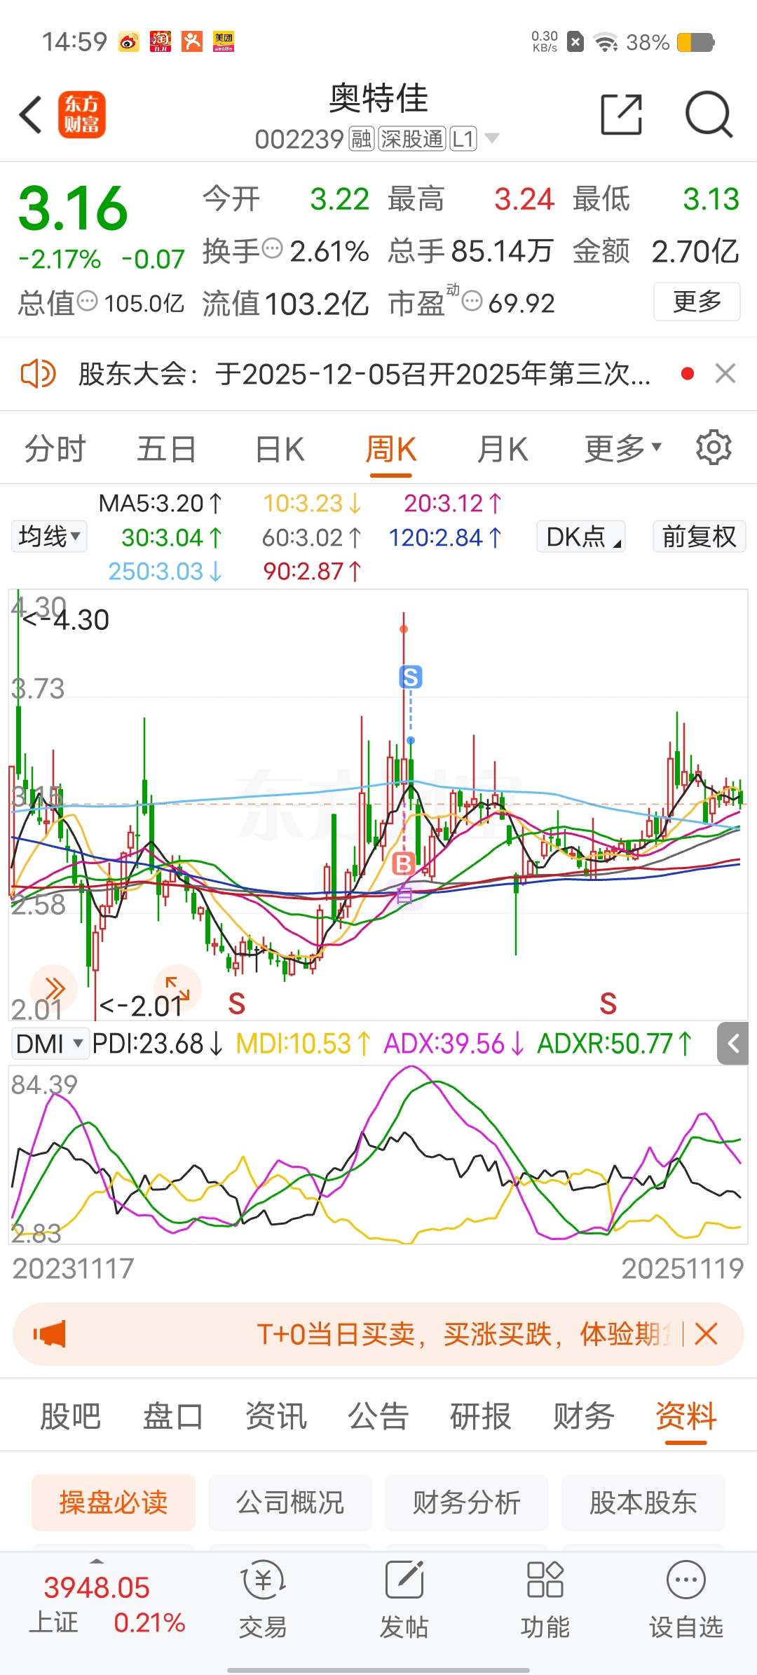This screenshot has height=1675, width=757.
Task: Tap the 设自选 watchlist icon
Action: 686,1601
